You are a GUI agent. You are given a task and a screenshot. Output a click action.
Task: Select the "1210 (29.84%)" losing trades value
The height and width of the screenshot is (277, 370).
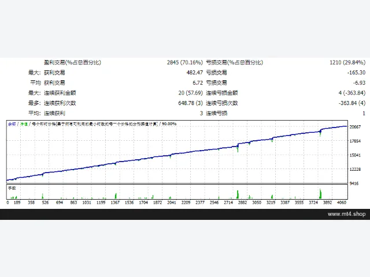click(x=347, y=62)
